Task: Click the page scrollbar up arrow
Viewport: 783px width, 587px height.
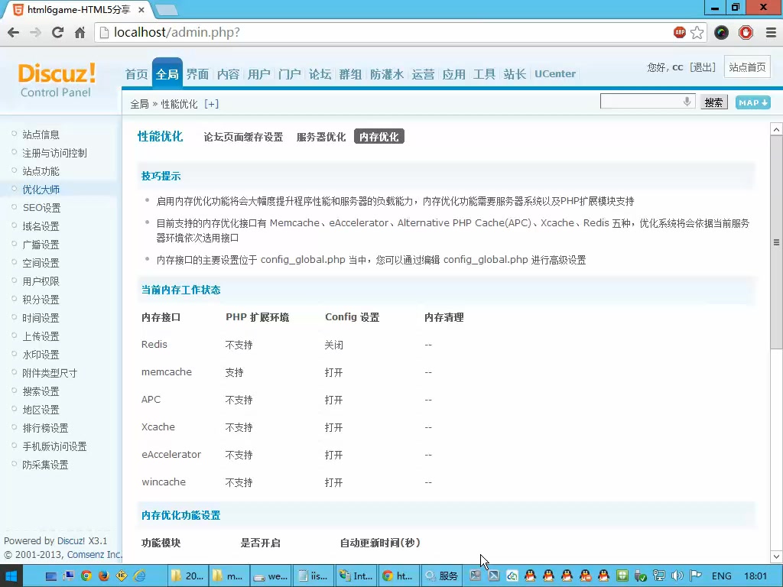Action: coord(776,130)
